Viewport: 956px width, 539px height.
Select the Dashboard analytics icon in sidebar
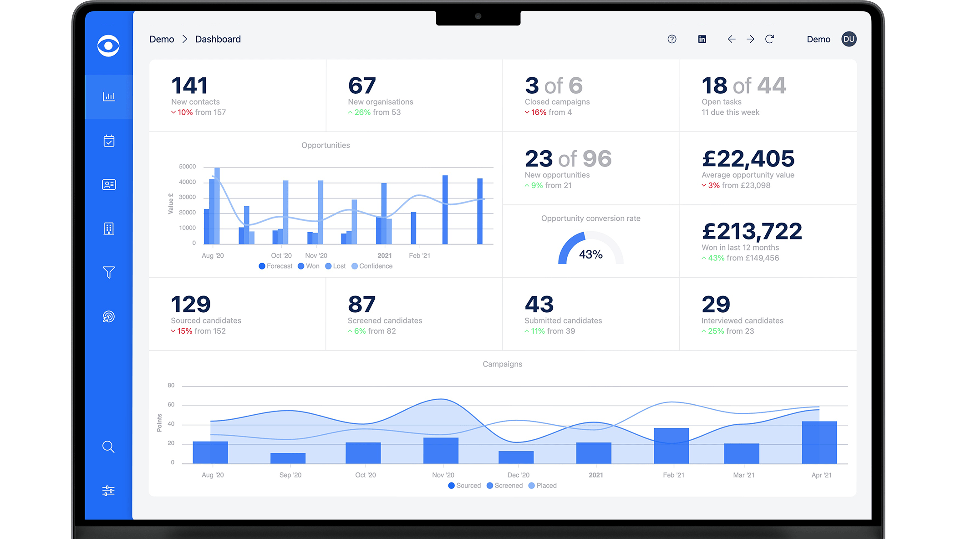pyautogui.click(x=108, y=96)
